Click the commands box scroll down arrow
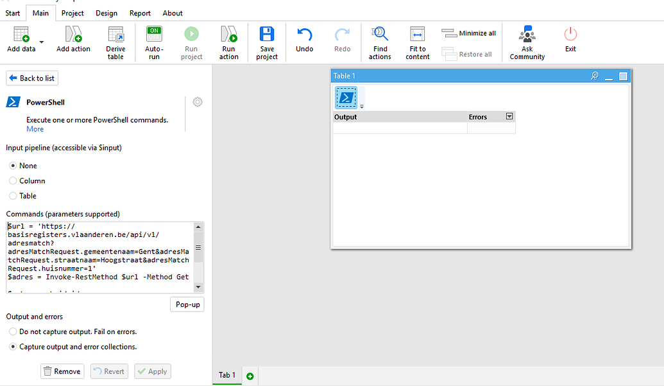The width and height of the screenshot is (664, 386). pos(198,287)
